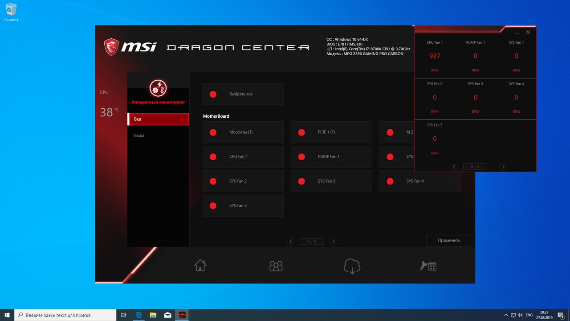
Task: Open the Home icon in bottom bar
Action: [x=200, y=265]
